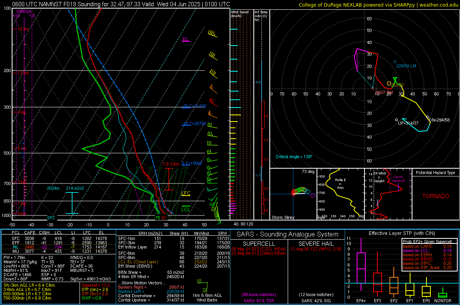Screen dimensions: 460x305
Task: Click the yellow LFC level label
Action: 186,193
